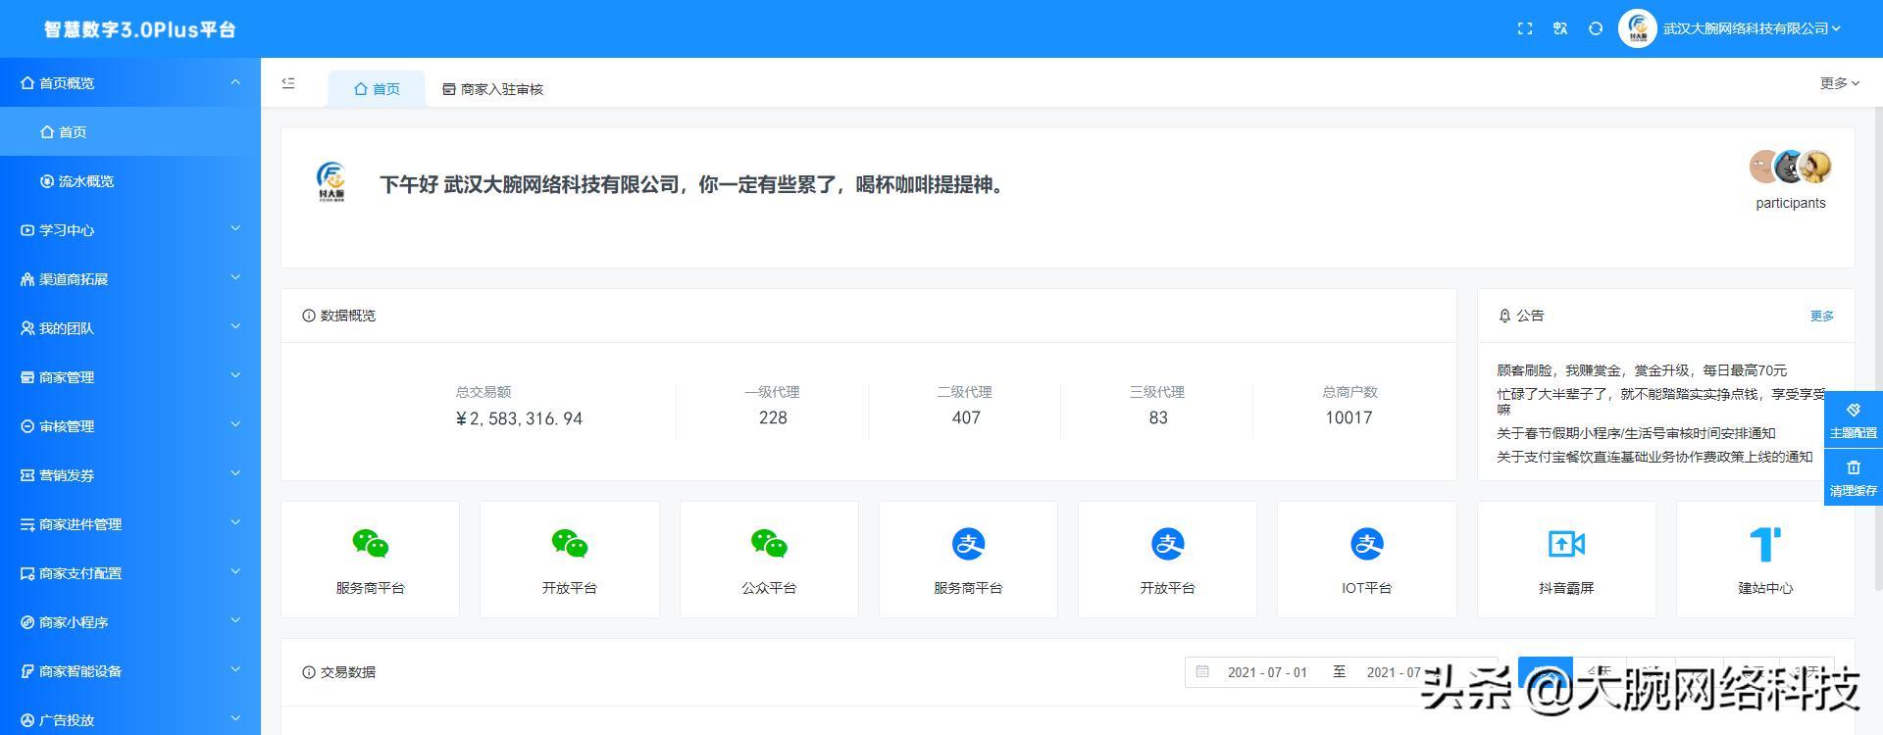Expand the 商家小程序 sidebar menu
This screenshot has height=735, width=1883.
[x=130, y=622]
